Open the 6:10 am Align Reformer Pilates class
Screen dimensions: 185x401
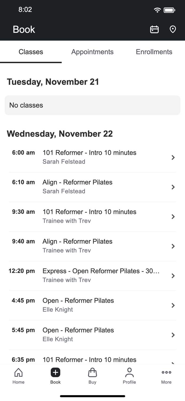click(x=92, y=187)
